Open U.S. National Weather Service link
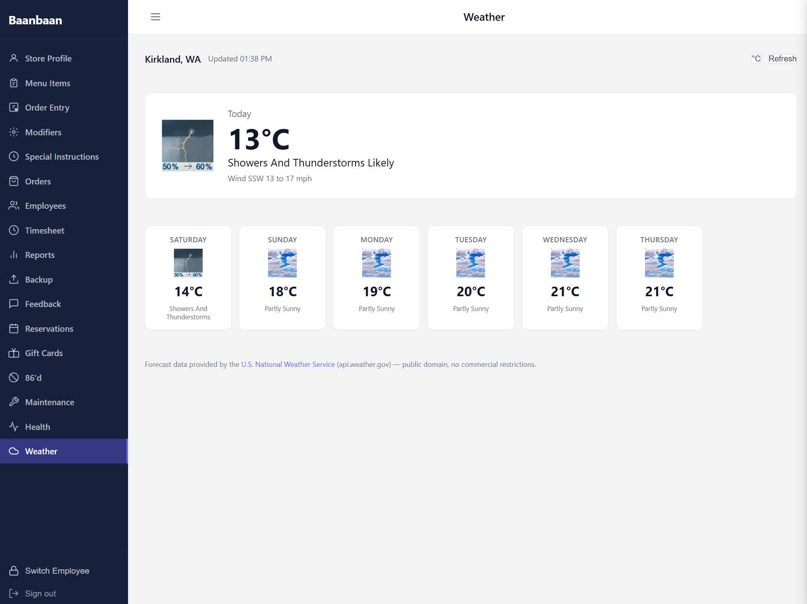Viewport: 807px width, 604px height. pyautogui.click(x=288, y=364)
